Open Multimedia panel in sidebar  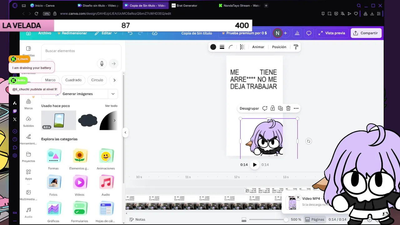point(28,195)
